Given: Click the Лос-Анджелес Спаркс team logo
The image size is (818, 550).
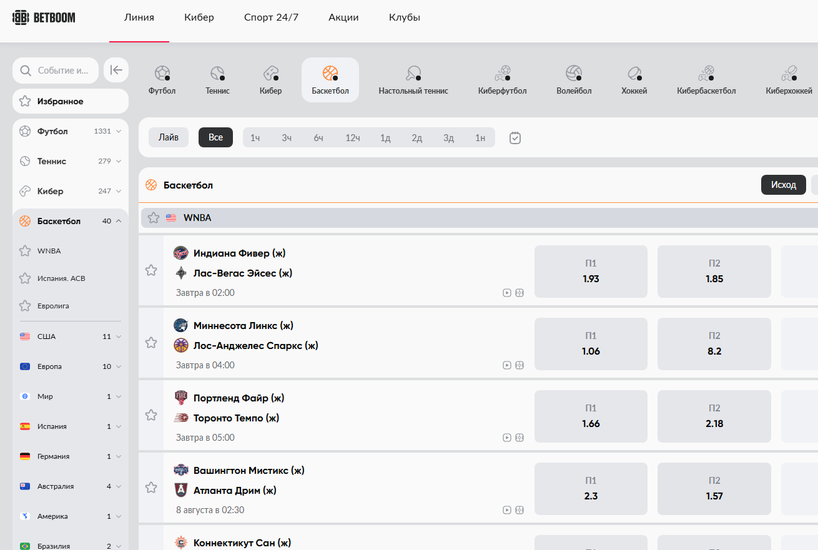Looking at the screenshot, I should click(x=181, y=345).
